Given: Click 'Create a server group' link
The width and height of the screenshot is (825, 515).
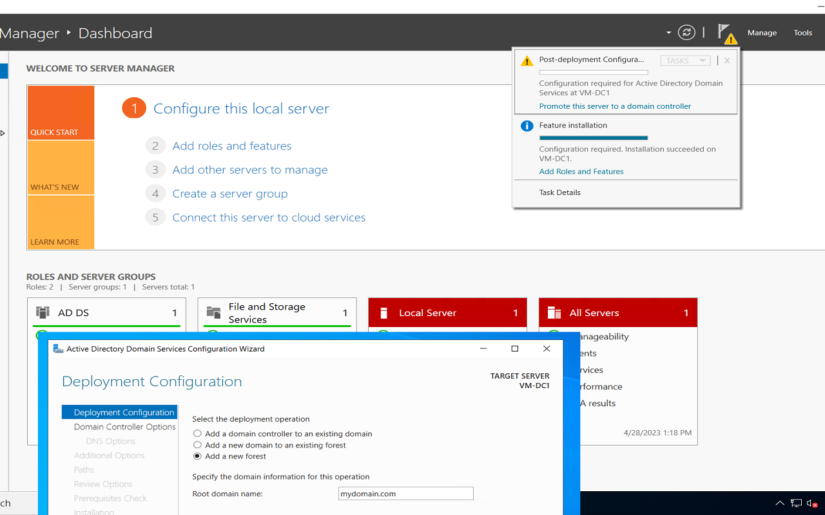Looking at the screenshot, I should [x=230, y=194].
